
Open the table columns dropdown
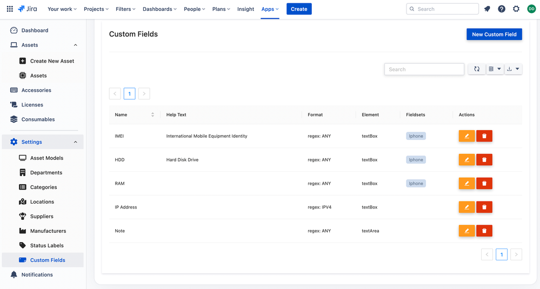(495, 69)
